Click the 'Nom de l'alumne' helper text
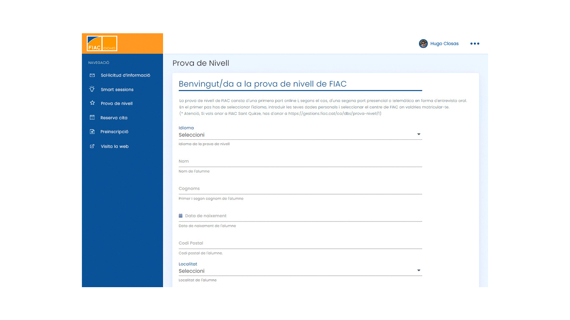Viewport: 570px width, 320px height. 194,171
